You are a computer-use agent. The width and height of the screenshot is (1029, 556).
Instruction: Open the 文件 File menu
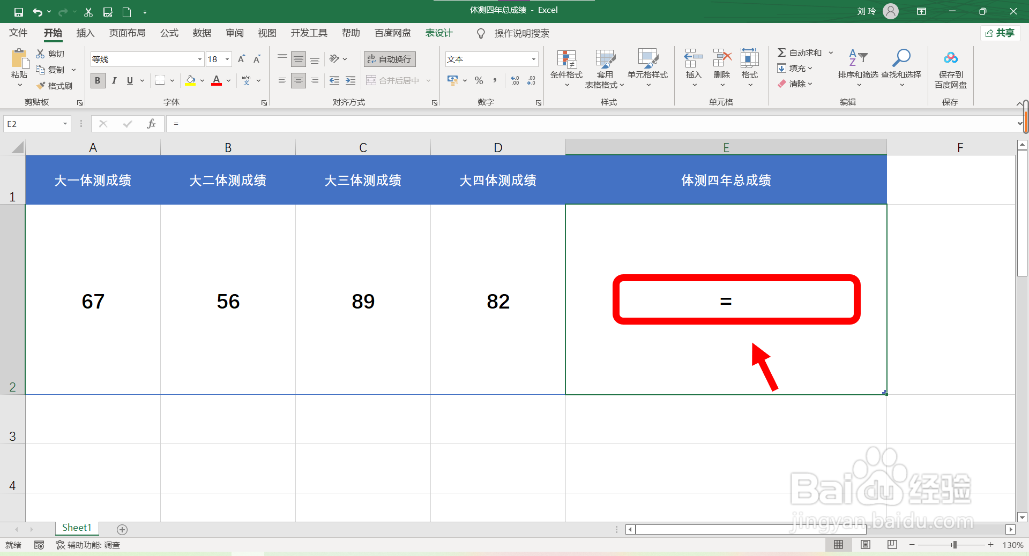pyautogui.click(x=18, y=33)
